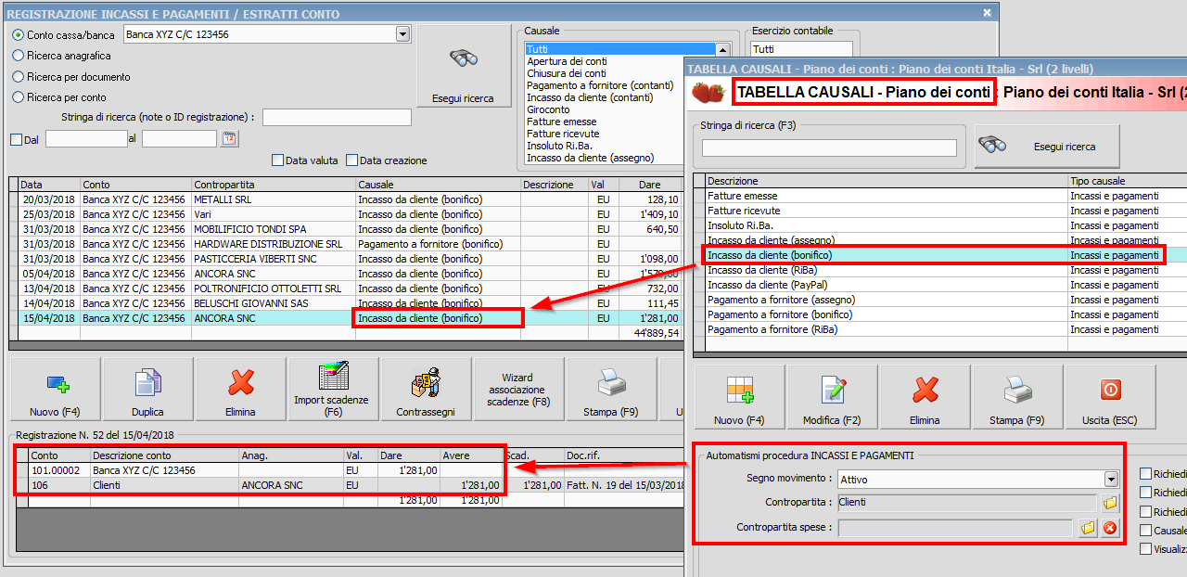Browse Contropartita account folder icon

click(x=1110, y=504)
